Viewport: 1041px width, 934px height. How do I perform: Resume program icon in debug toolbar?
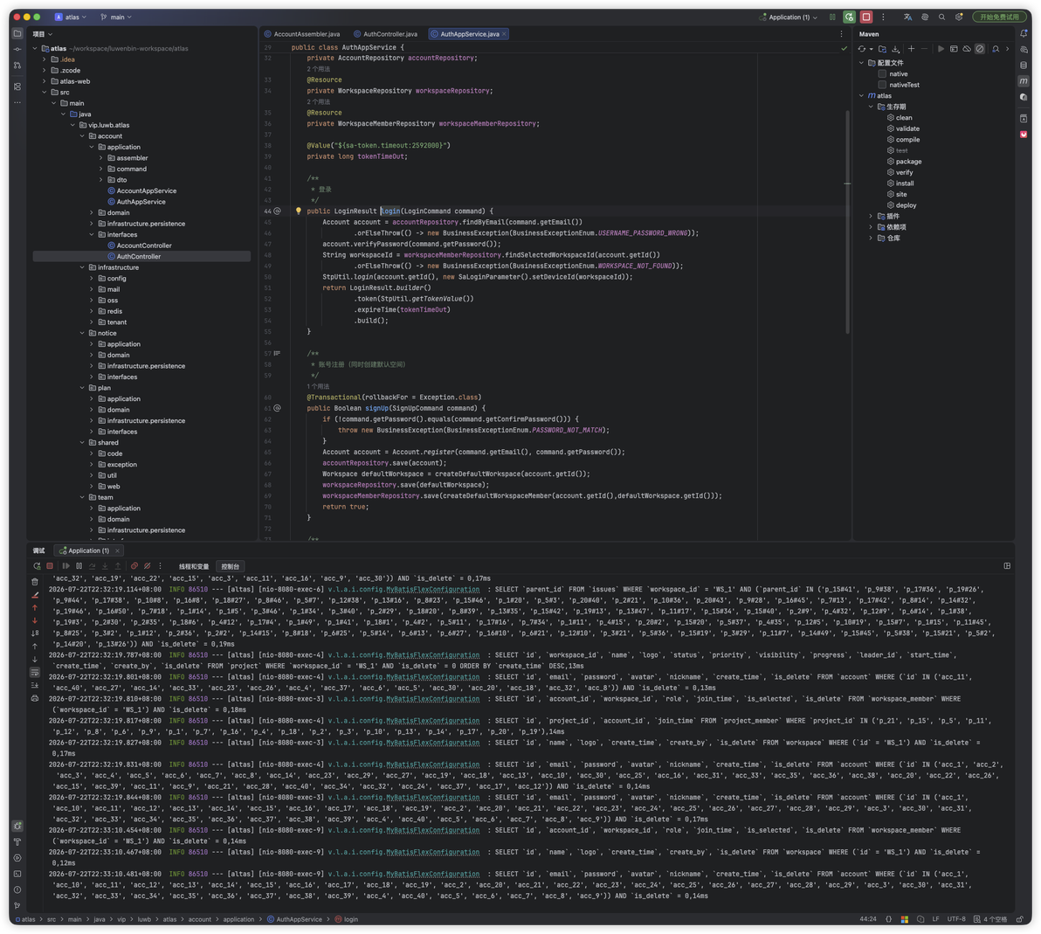pyautogui.click(x=65, y=566)
